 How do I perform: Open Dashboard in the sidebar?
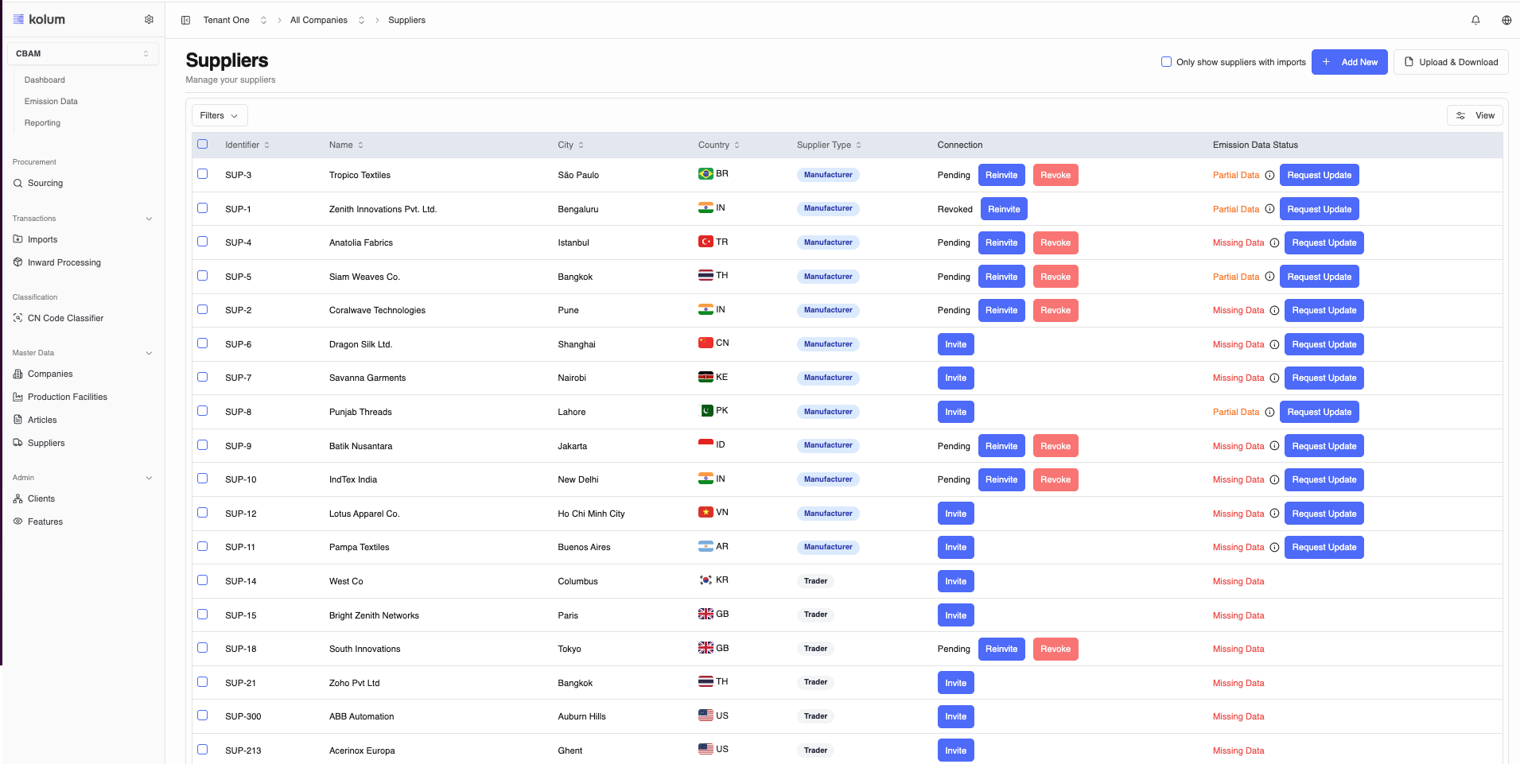click(45, 80)
